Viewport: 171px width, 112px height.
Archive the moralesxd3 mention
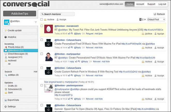[147, 34]
